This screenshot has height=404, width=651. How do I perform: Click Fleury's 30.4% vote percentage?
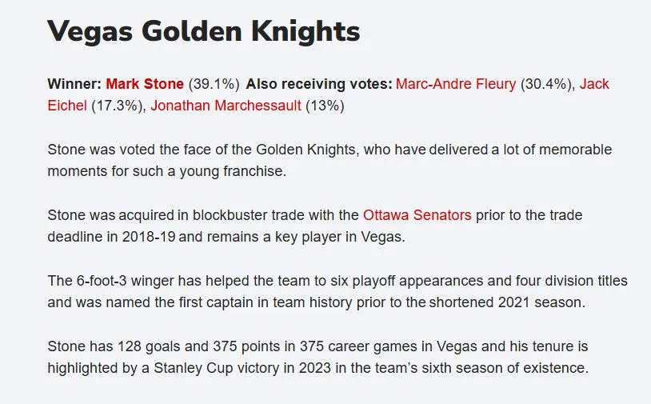(x=546, y=84)
